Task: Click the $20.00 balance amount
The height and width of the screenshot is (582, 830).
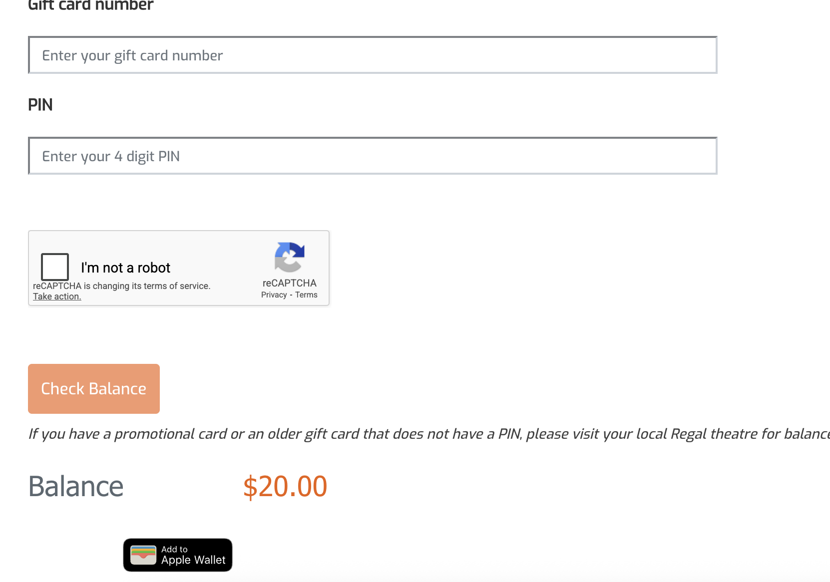Action: 285,487
